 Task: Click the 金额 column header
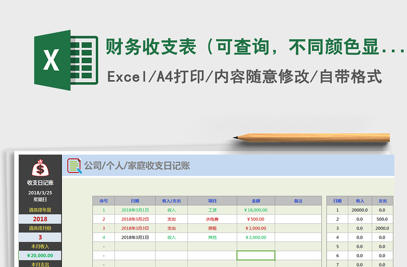click(256, 201)
